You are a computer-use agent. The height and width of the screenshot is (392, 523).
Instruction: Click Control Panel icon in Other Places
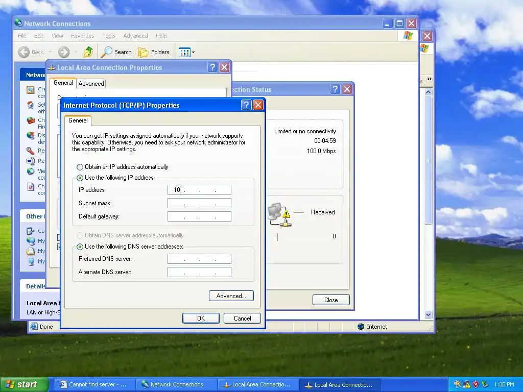[30, 231]
